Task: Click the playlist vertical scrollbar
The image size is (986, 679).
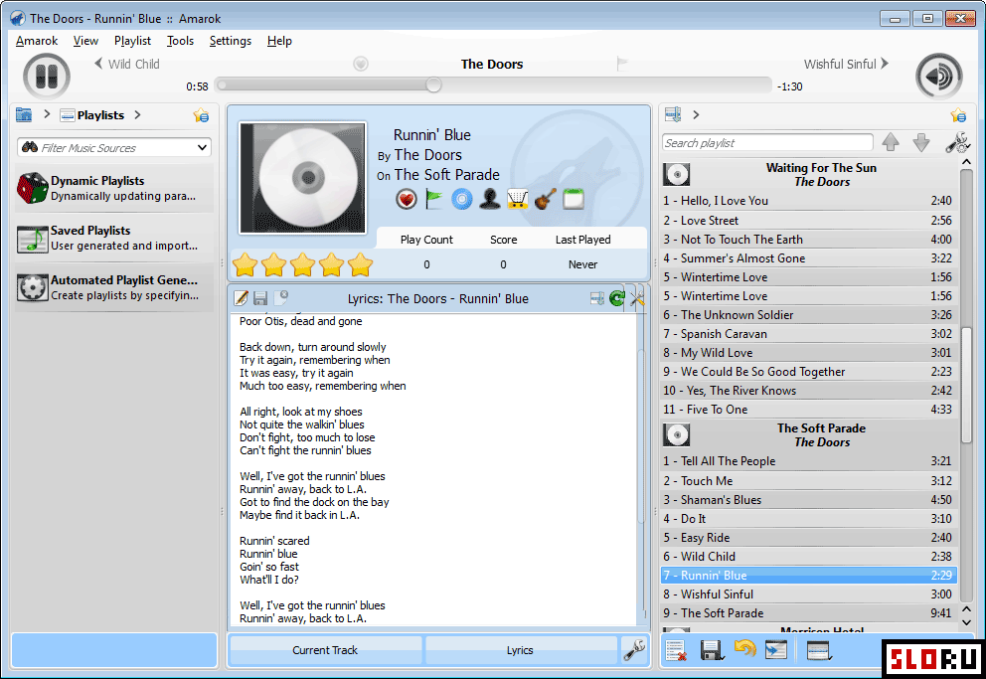Action: tap(966, 385)
